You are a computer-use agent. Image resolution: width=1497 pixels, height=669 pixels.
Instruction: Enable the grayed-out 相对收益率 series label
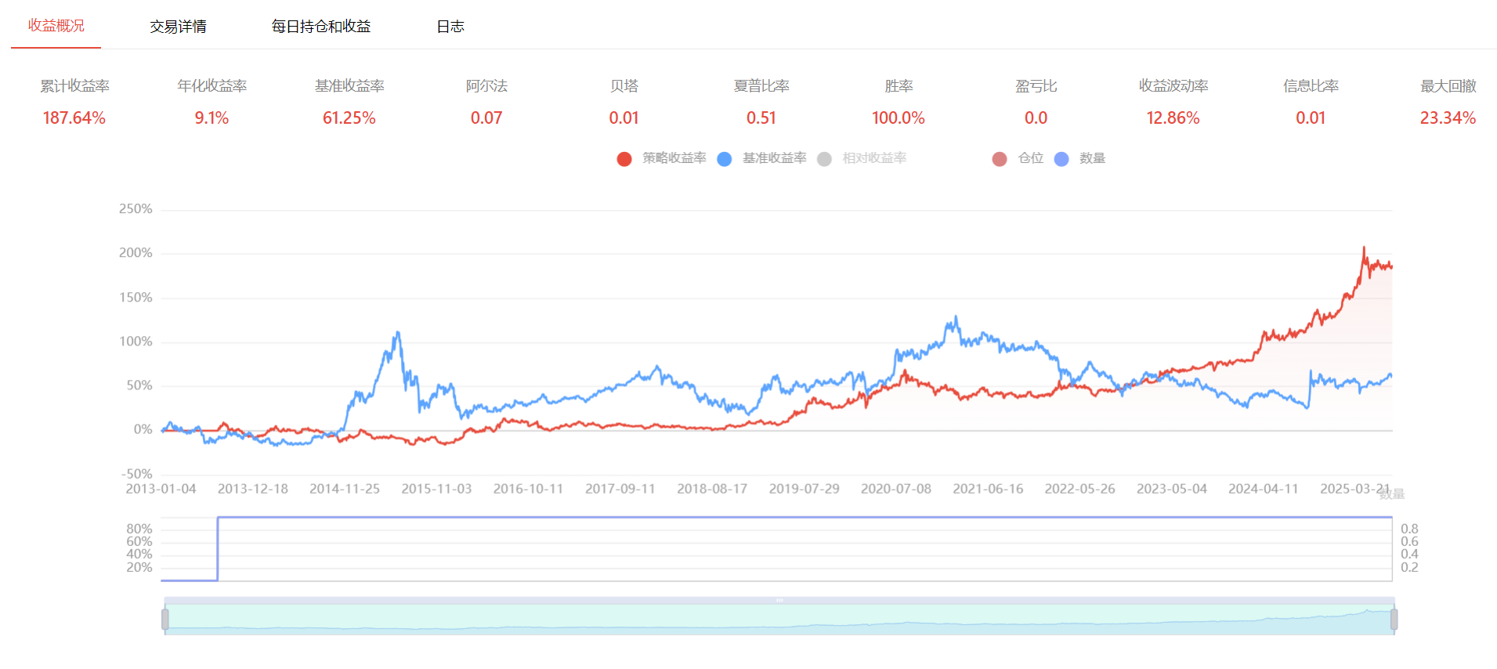874,158
